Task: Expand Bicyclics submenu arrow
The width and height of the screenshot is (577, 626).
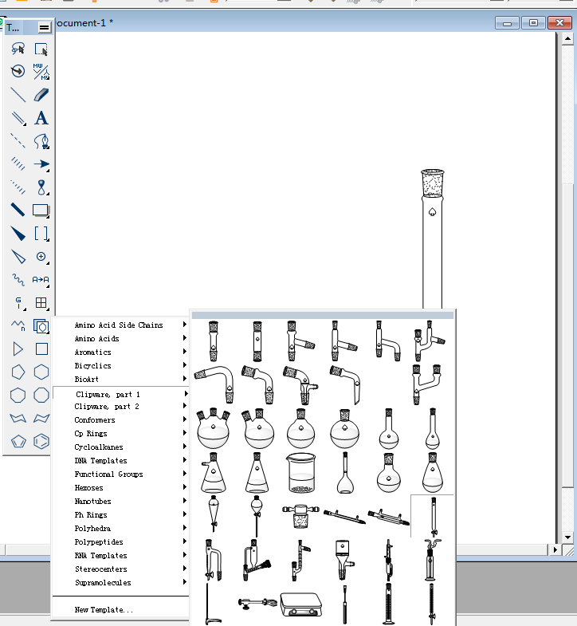Action: pyautogui.click(x=185, y=365)
